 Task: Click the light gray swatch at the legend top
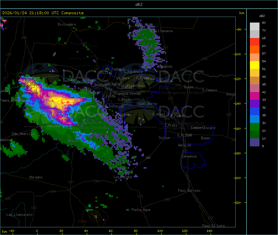[255, 27]
